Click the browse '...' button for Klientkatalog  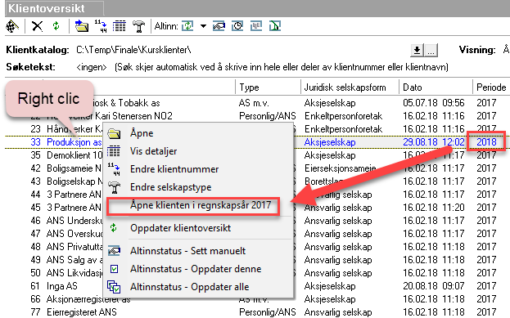click(x=431, y=51)
